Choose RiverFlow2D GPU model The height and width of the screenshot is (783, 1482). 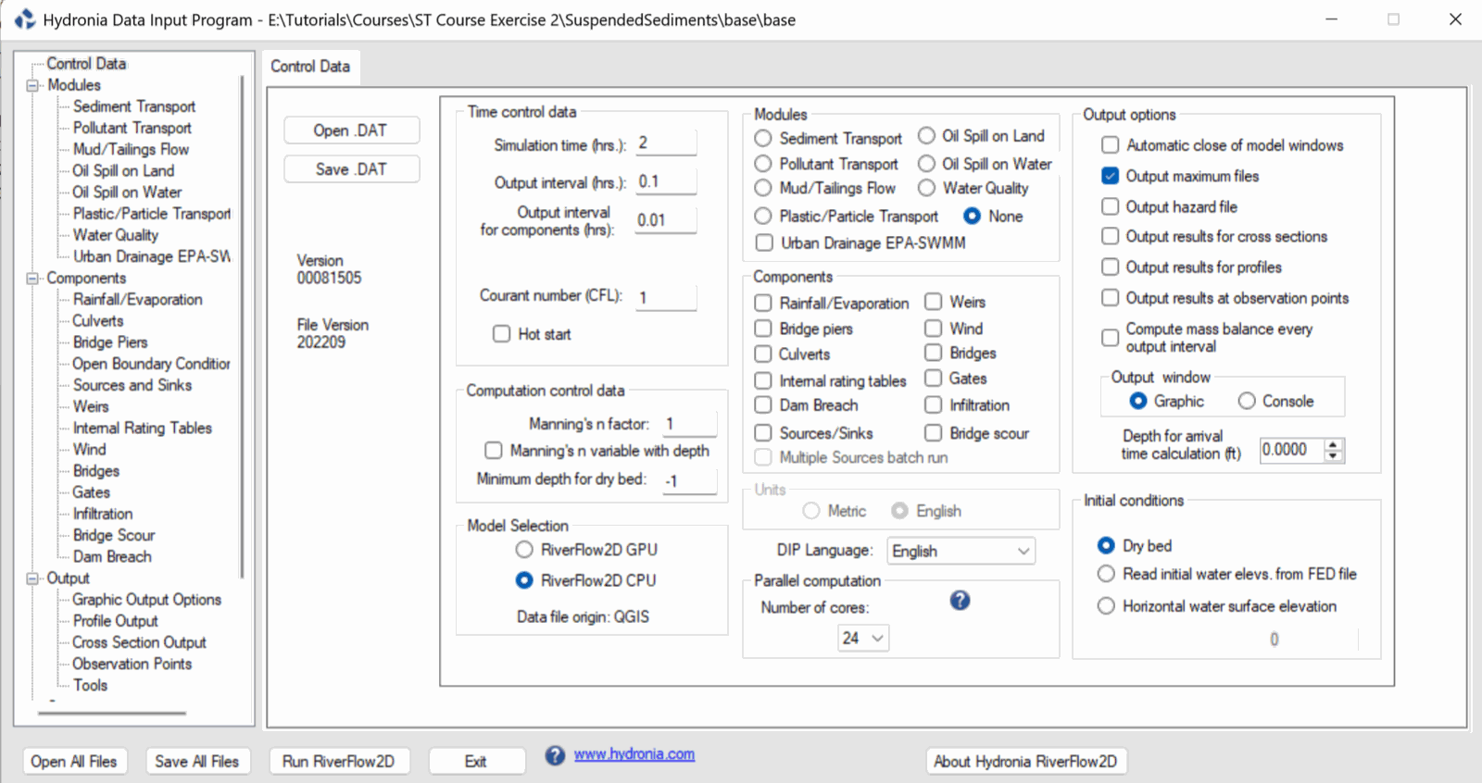[x=524, y=550]
